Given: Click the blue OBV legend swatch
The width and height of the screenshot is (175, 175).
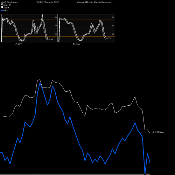Looking at the screenshot, I should pos(2,10).
